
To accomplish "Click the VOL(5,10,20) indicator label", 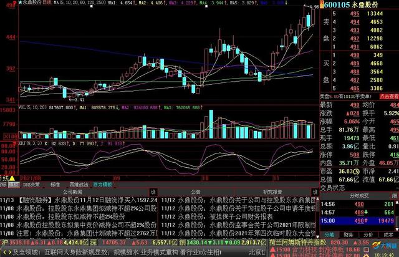I will (32, 107).
